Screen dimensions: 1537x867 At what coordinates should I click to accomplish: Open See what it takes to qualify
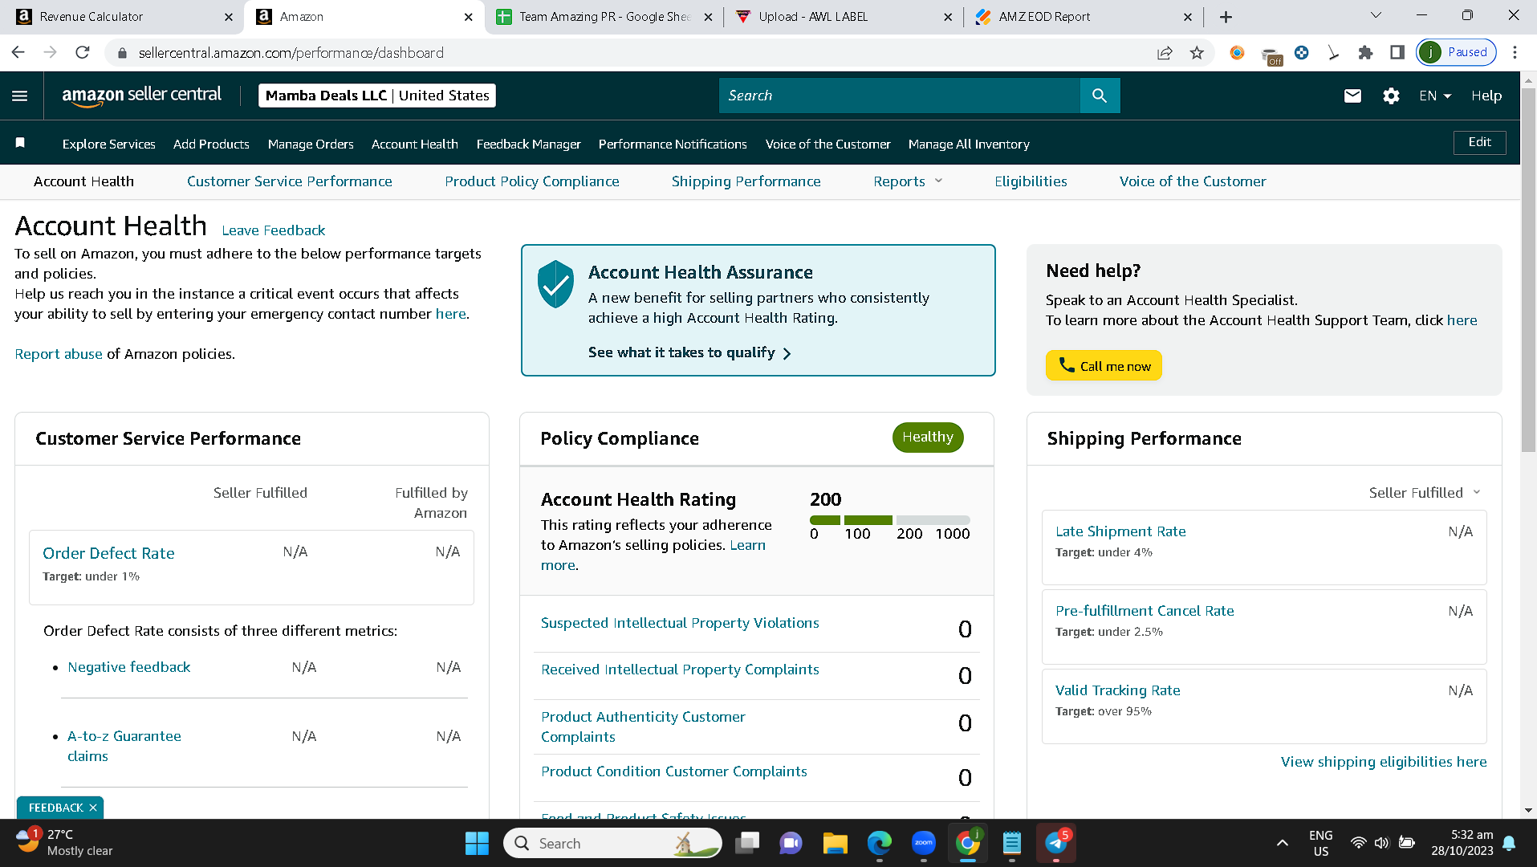(689, 352)
